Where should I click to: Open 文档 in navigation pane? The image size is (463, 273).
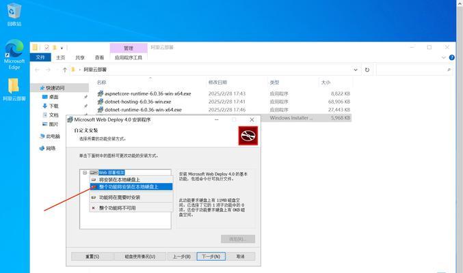(x=53, y=115)
